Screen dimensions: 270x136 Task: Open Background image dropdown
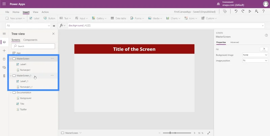[255, 55]
